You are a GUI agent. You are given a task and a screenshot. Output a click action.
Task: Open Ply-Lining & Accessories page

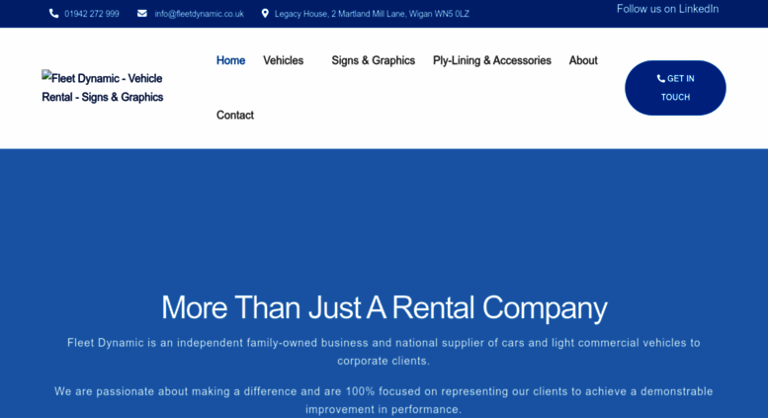click(x=492, y=60)
